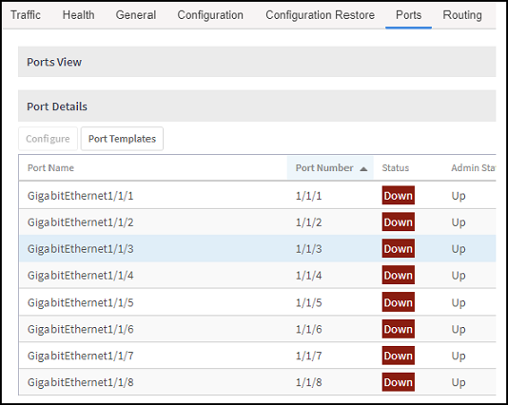508x405 pixels.
Task: Click Up admin state for port 1/1/8
Action: [x=459, y=382]
